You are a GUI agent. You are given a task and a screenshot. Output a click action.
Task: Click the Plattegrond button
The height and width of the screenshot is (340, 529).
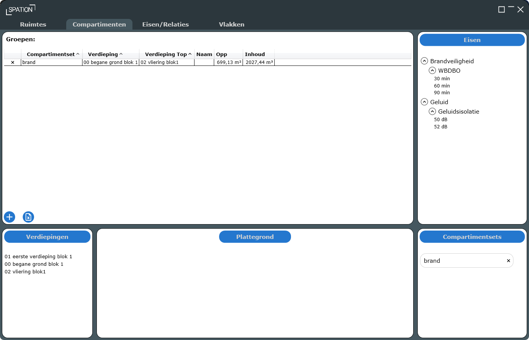coord(255,237)
